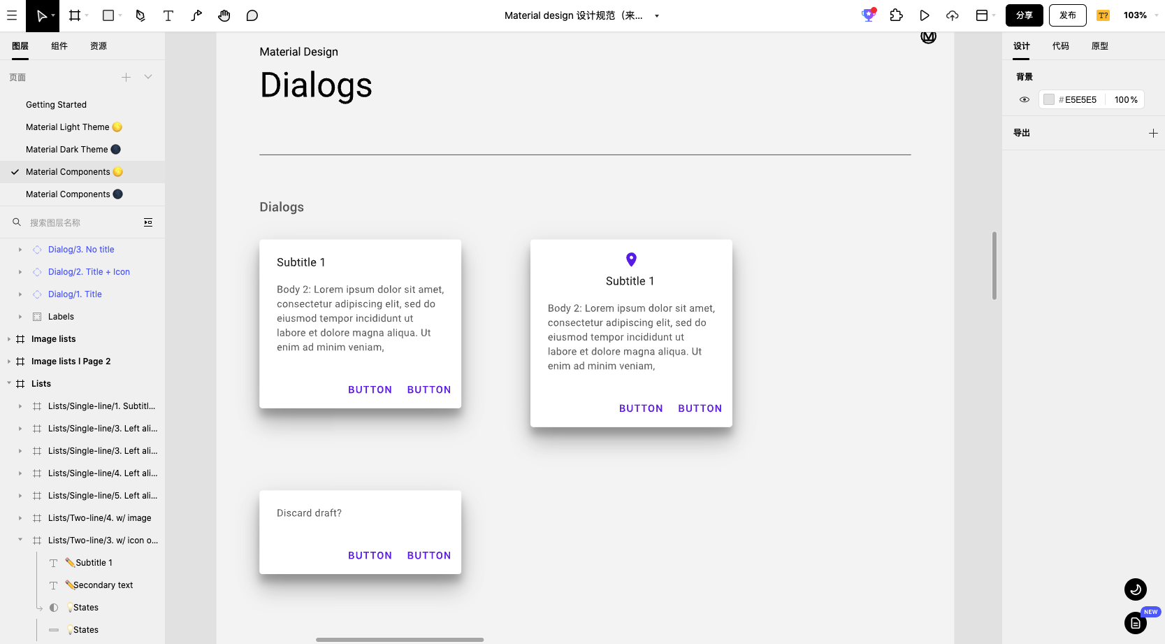1165x644 pixels.
Task: Click the background hex value field
Action: (x=1080, y=100)
